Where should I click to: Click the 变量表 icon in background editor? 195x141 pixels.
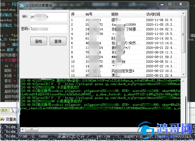coord(2,119)
